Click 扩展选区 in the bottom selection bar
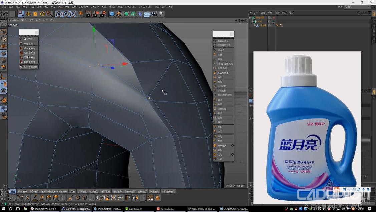376x212 pixels. [x=82, y=191]
